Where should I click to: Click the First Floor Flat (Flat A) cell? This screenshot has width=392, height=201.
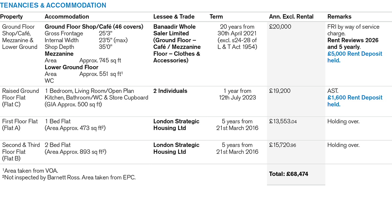coord(20,125)
